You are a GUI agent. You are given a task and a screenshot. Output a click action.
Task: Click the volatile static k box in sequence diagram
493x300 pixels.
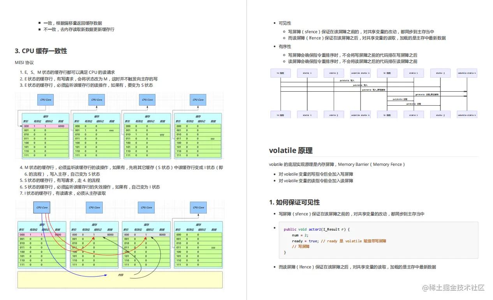pyautogui.click(x=360, y=73)
